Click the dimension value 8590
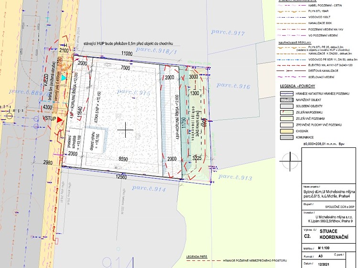 point(123,159)
